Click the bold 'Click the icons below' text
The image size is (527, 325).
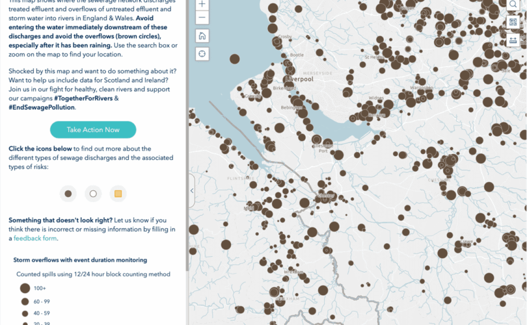tap(40, 149)
